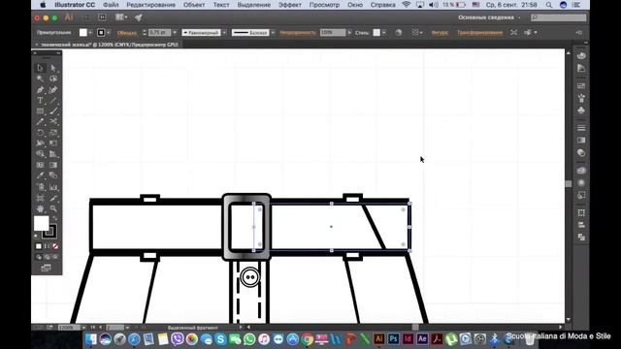This screenshot has width=621, height=349.
Task: Set color mode to None
Action: [x=55, y=246]
